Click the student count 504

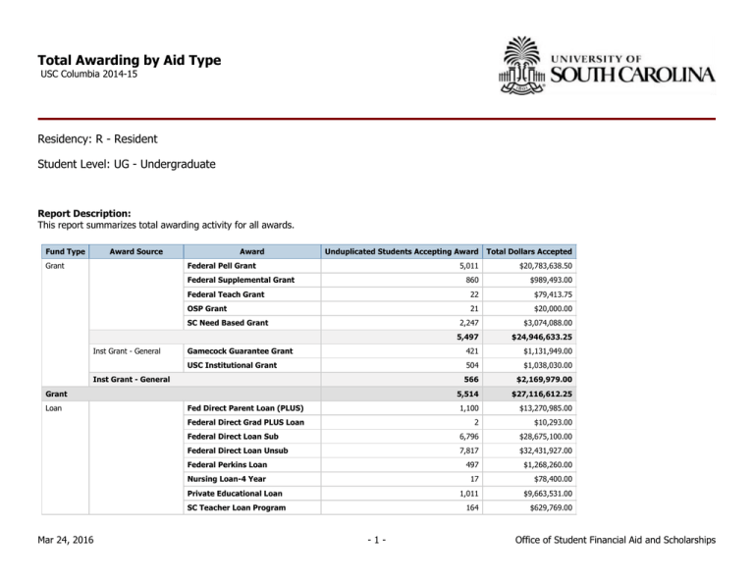[472, 365]
